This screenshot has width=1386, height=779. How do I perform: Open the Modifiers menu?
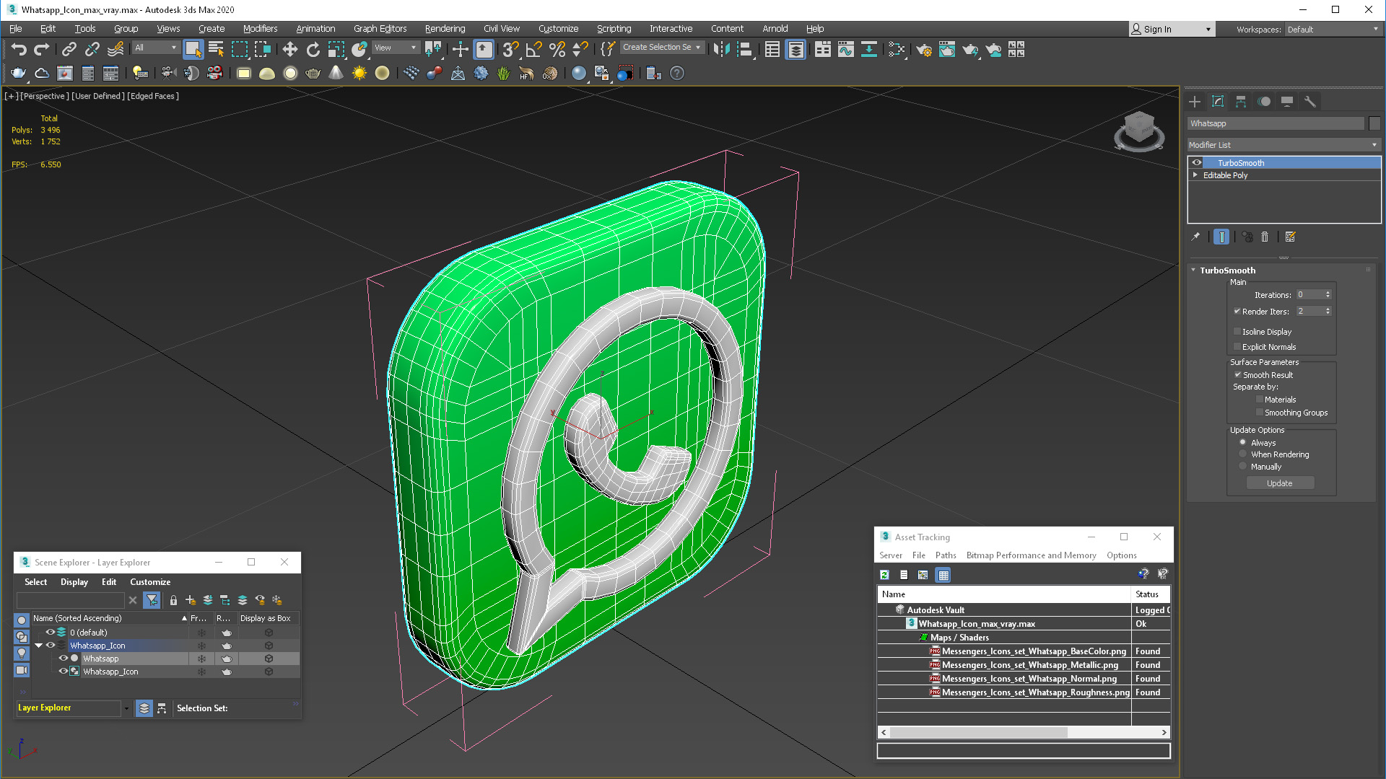point(260,29)
